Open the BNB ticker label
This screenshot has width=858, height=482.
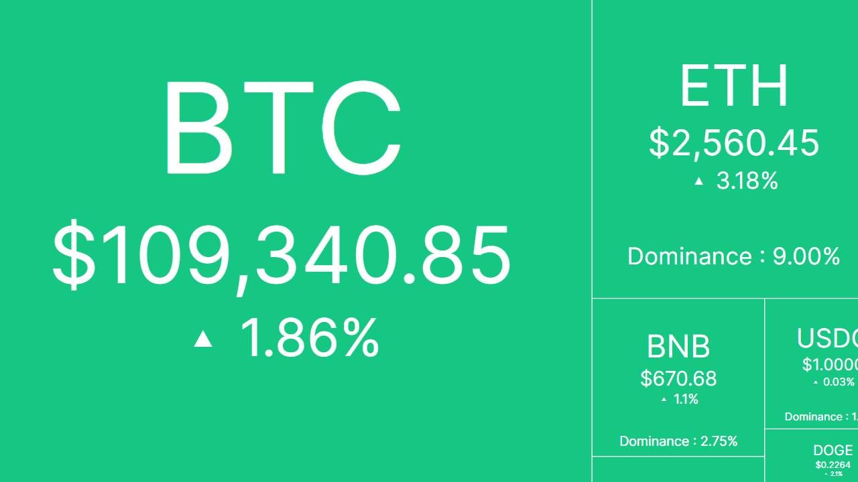coord(678,347)
